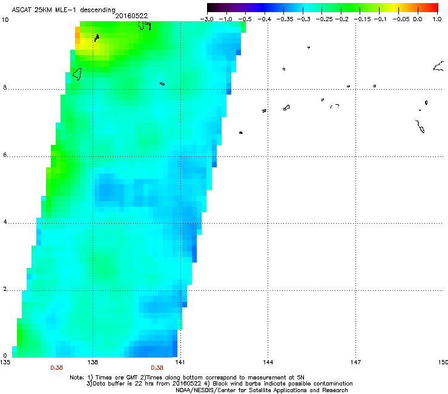Select the -0.35 color scale label
The width and height of the screenshot is (448, 394).
click(x=285, y=19)
